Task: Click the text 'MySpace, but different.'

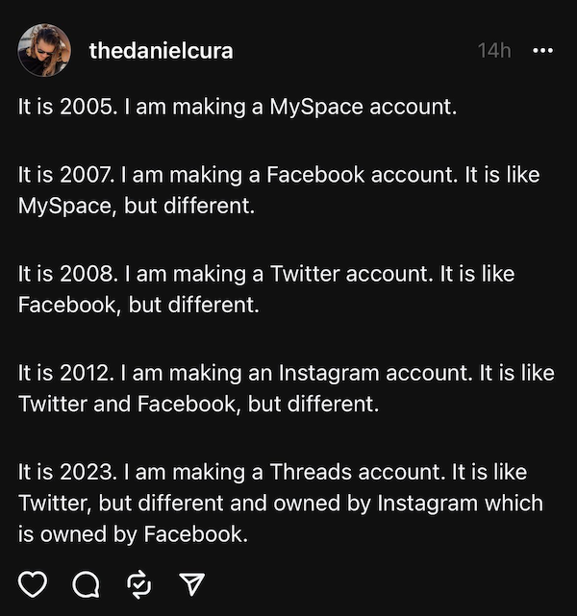Action: coord(137,206)
